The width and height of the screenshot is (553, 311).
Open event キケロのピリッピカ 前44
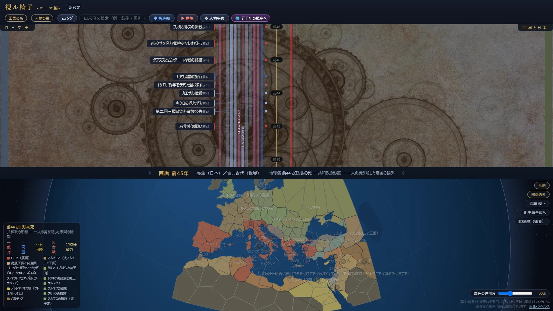click(194, 103)
